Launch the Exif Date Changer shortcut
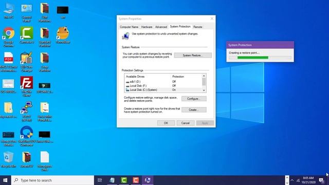Screen dimensions: 329x185 (27, 62)
